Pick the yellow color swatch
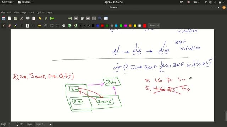The width and height of the screenshot is (227, 127). [x=135, y=26]
